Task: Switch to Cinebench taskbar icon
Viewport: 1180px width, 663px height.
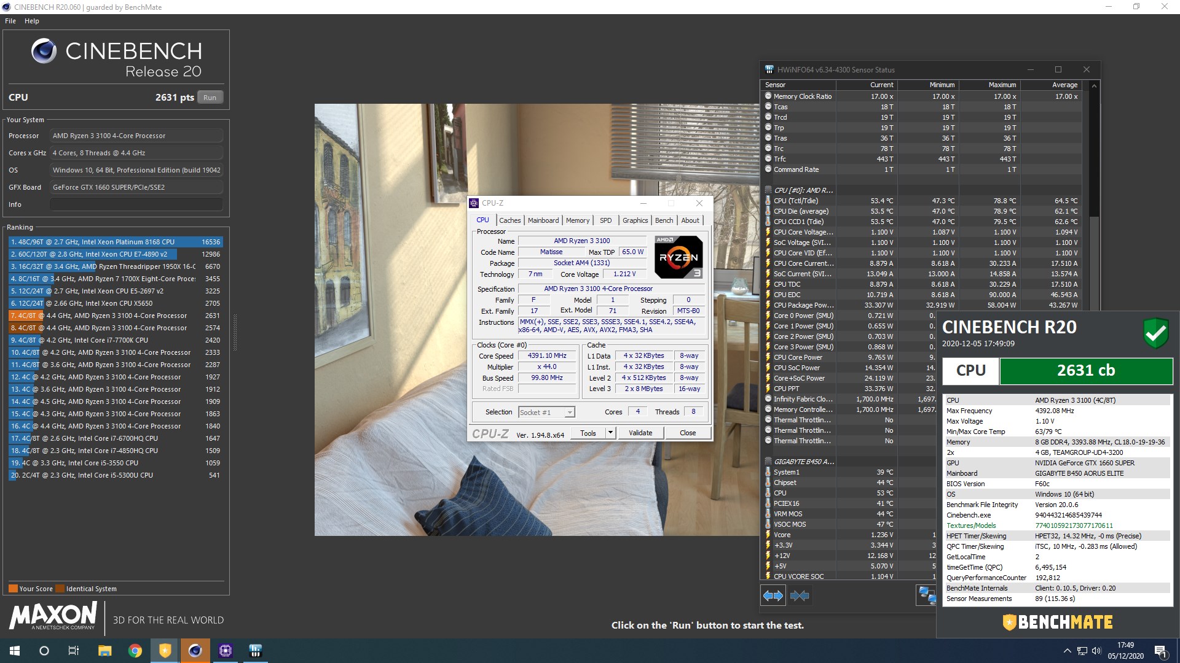Action: pyautogui.click(x=195, y=651)
